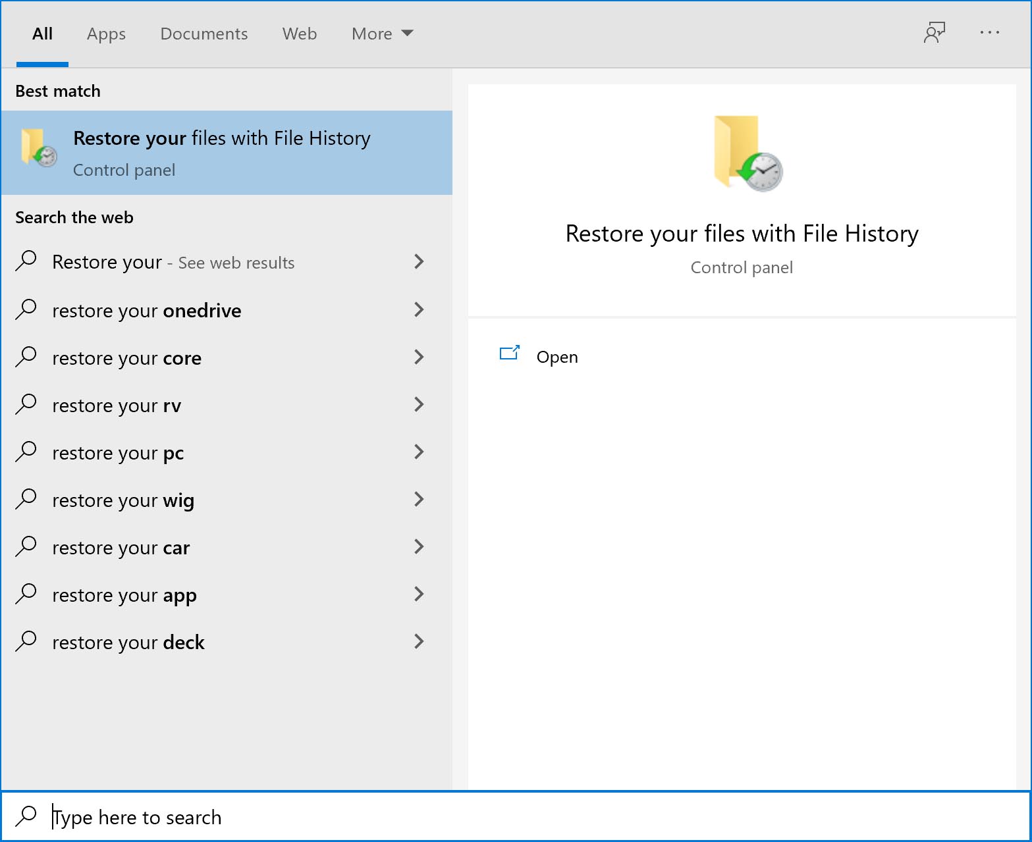Click search icon beside 'restore your core'
1032x842 pixels.
coord(26,356)
